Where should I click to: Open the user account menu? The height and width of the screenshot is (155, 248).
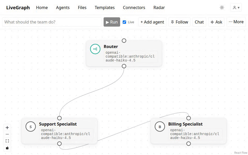click(x=236, y=7)
